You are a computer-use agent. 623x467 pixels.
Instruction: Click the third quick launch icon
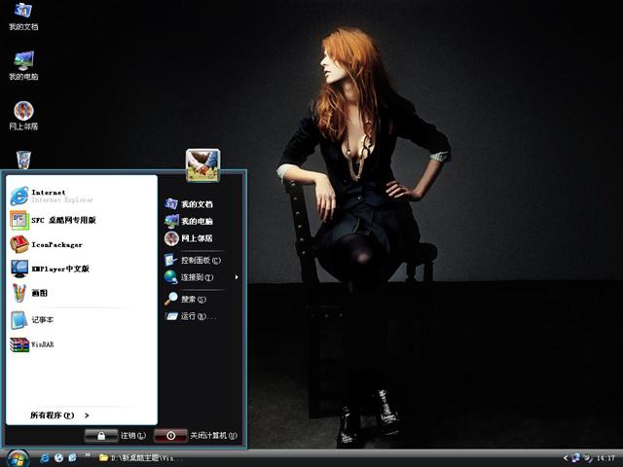(73, 458)
